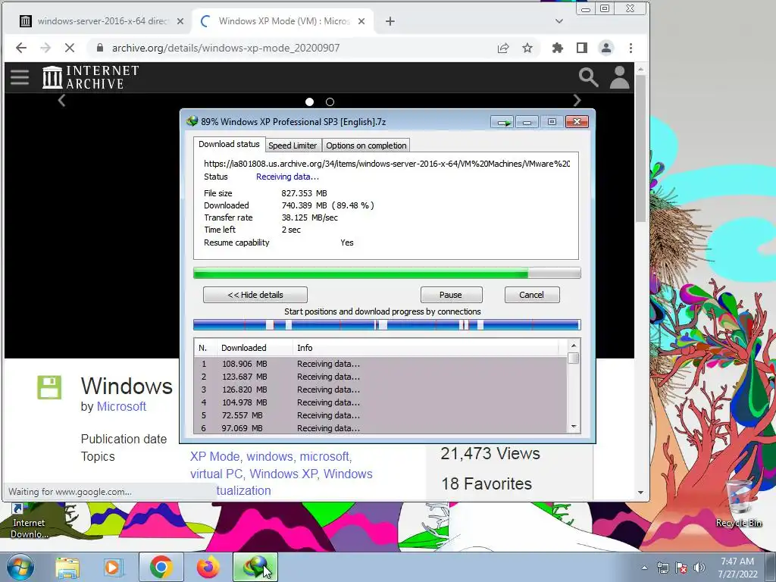Image resolution: width=776 pixels, height=582 pixels.
Task: Switch to Chrome on the taskbar
Action: (161, 567)
